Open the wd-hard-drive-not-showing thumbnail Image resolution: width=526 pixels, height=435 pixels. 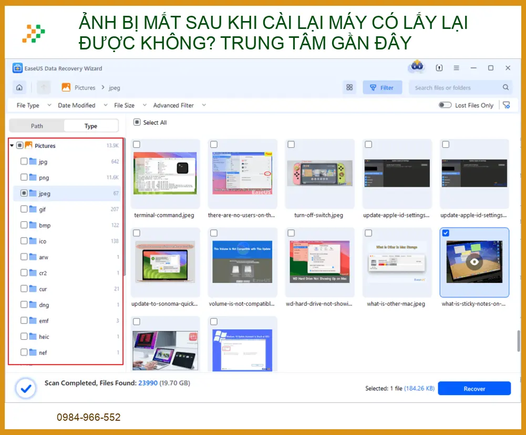[x=319, y=261]
